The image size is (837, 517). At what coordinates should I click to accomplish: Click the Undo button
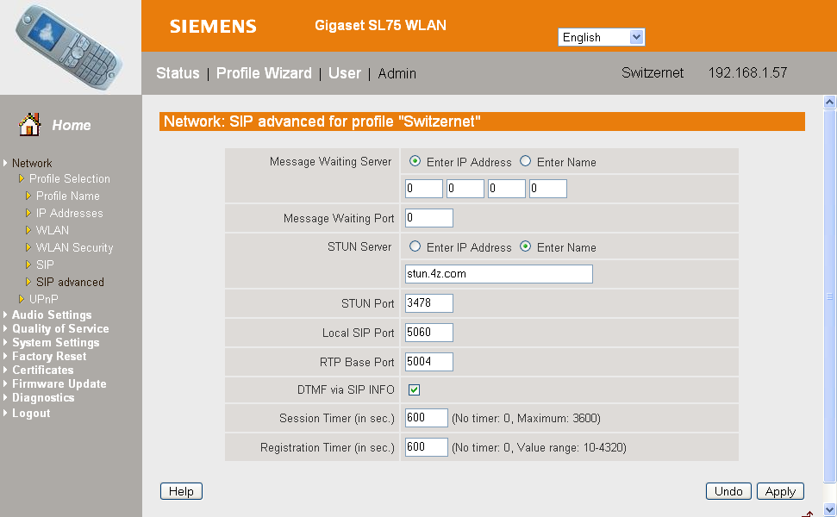(728, 491)
